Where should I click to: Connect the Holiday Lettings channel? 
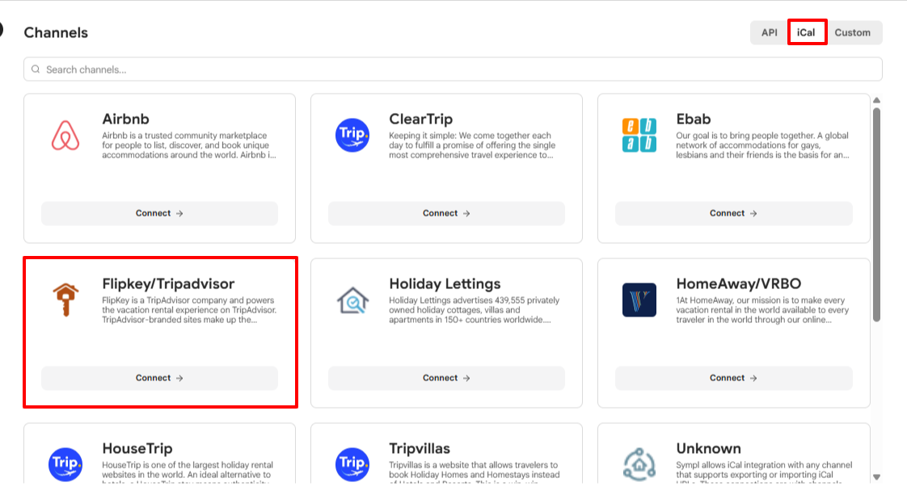tap(446, 378)
